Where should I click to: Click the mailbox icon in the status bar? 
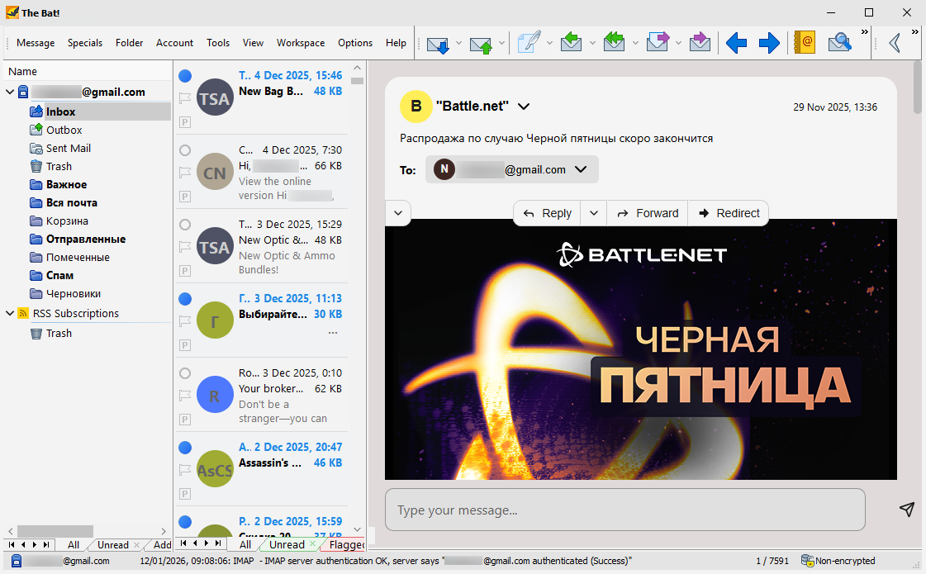pyautogui.click(x=17, y=561)
